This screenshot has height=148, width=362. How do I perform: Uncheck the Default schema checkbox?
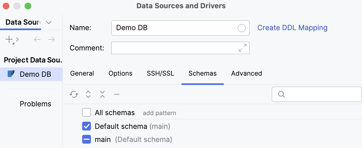click(87, 126)
